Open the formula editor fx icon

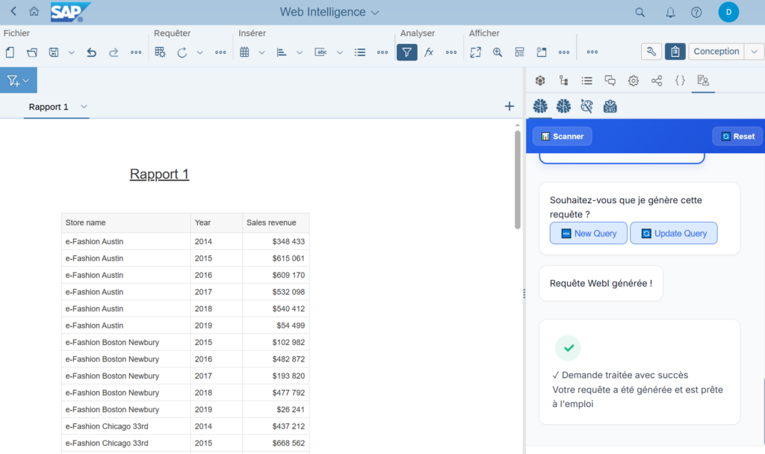coord(429,52)
